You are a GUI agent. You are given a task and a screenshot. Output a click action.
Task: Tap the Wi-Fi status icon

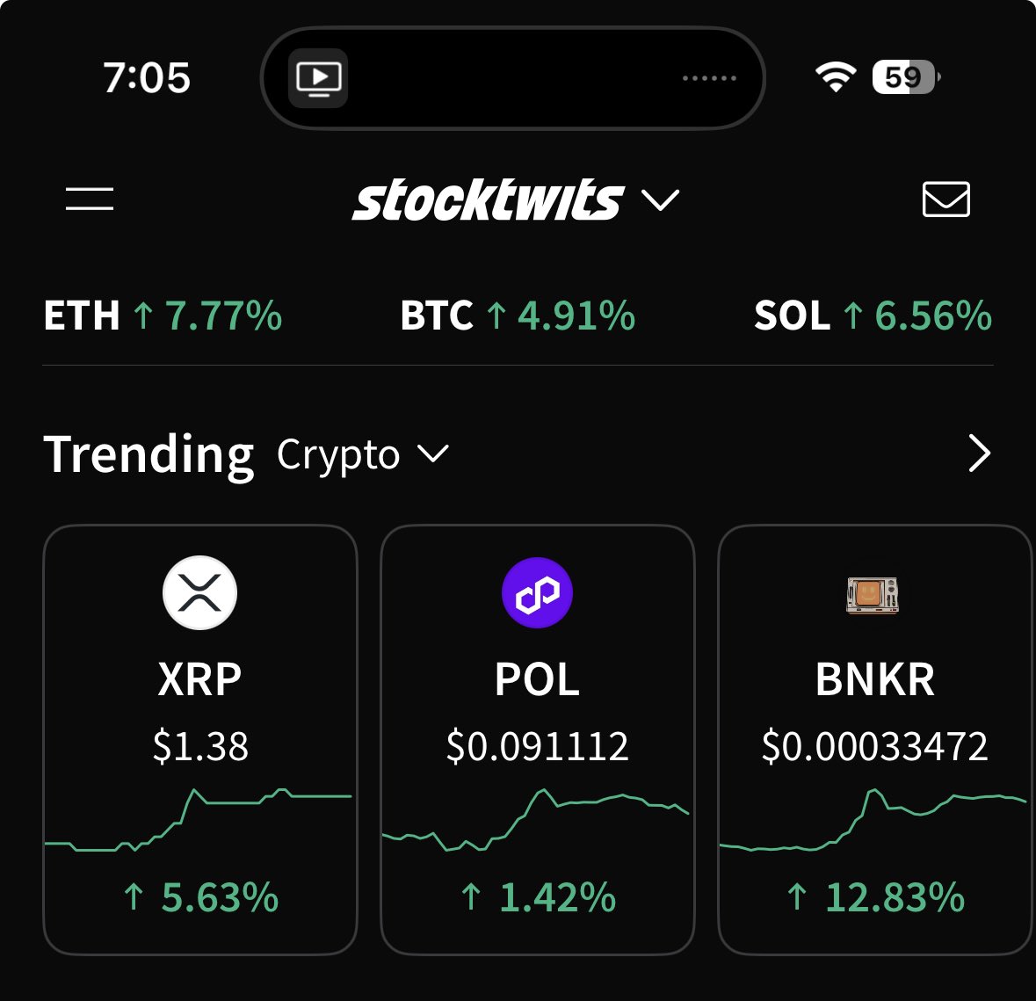coord(835,77)
